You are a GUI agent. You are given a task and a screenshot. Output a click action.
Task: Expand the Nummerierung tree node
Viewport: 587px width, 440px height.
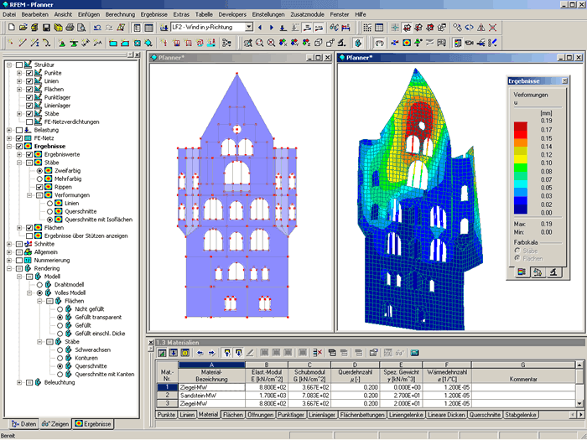click(9, 261)
